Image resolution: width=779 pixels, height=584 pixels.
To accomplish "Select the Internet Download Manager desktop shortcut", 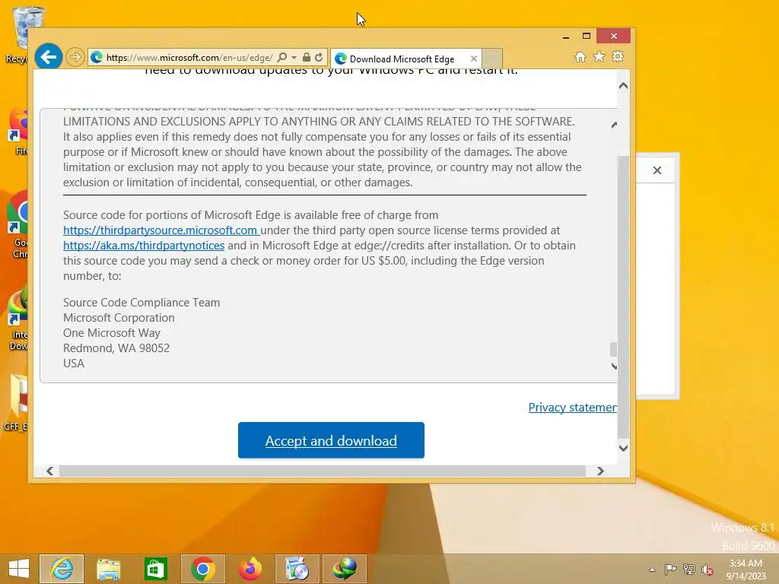I will pyautogui.click(x=19, y=319).
